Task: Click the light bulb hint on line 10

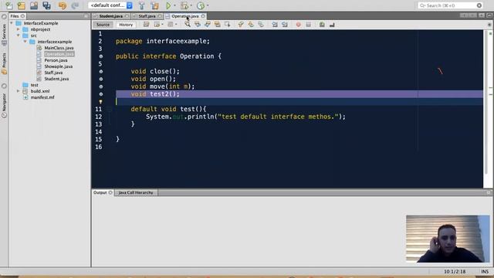Action: click(101, 101)
